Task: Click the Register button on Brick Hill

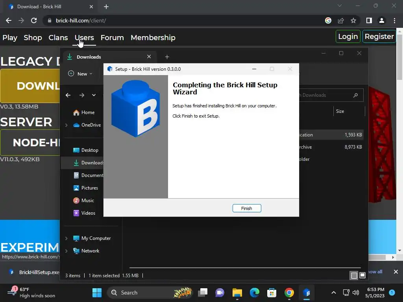Action: click(379, 37)
